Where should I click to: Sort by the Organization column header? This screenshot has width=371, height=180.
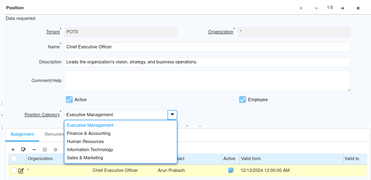click(40, 158)
